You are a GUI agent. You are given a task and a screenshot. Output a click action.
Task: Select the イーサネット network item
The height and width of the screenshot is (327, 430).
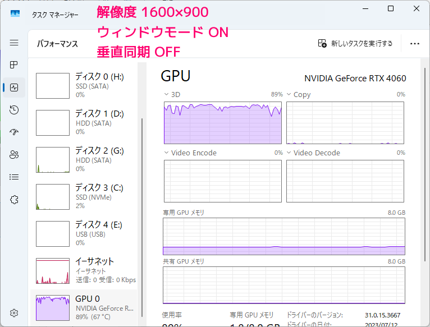coord(84,270)
